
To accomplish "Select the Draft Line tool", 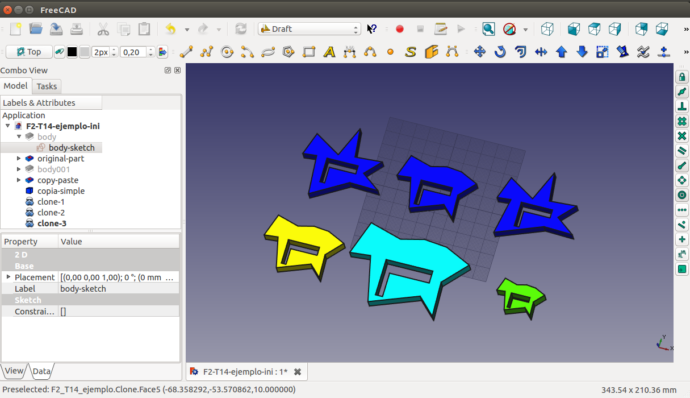I will 186,52.
